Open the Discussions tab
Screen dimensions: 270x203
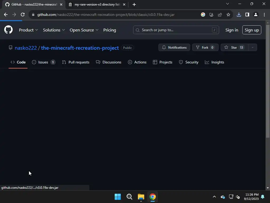[108, 62]
